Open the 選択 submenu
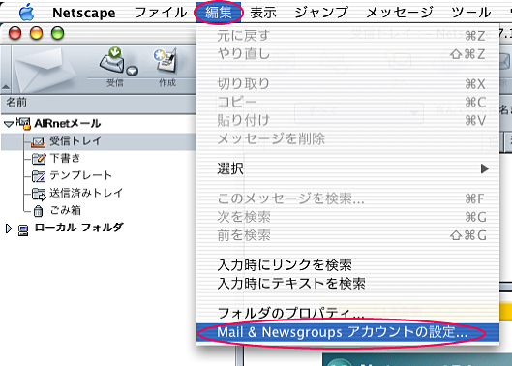The width and height of the screenshot is (512, 366). click(x=347, y=168)
